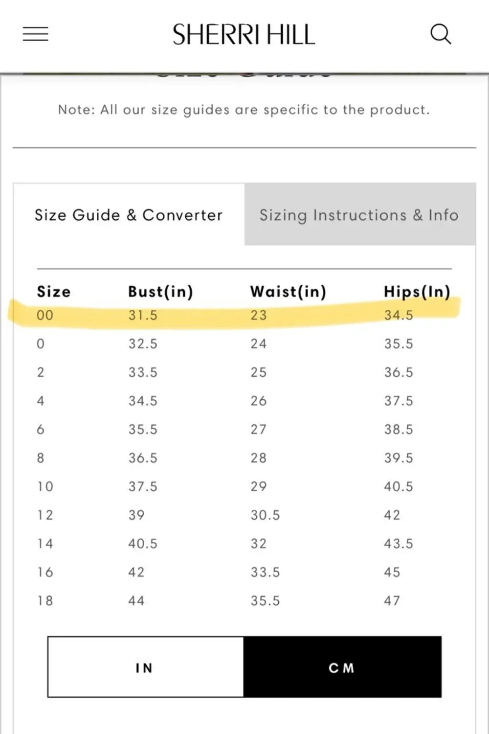The width and height of the screenshot is (489, 734).
Task: Click the 44 bust measurement
Action: pyautogui.click(x=136, y=600)
